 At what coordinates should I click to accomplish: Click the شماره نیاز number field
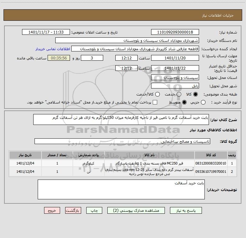click(175, 32)
